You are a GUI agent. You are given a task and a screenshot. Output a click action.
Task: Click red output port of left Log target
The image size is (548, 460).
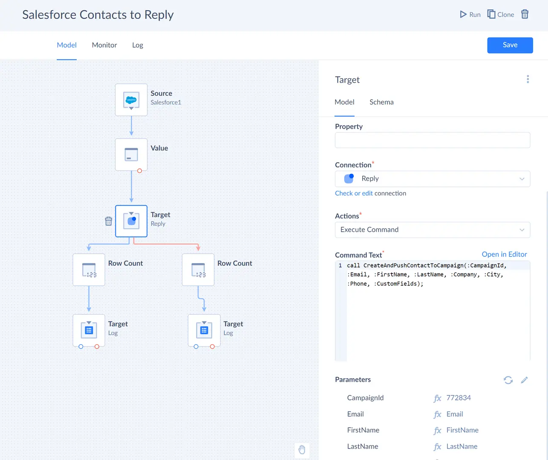click(97, 347)
